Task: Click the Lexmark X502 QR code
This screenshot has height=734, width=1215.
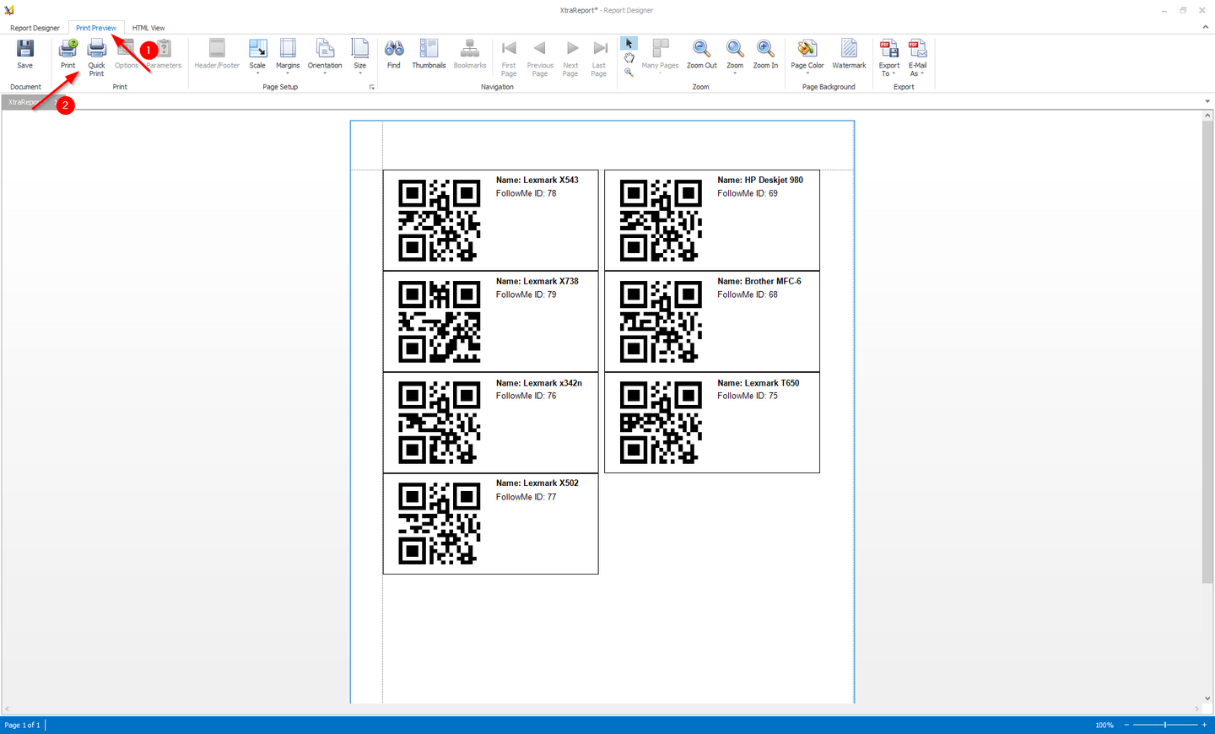Action: (x=440, y=523)
